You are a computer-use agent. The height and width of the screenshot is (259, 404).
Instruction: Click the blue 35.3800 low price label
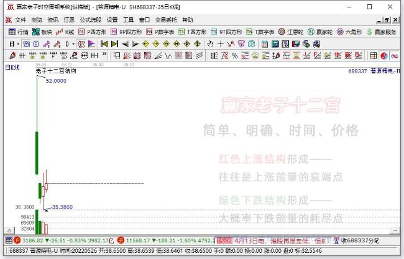62,207
